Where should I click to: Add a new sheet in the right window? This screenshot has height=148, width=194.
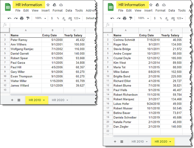[115, 142]
